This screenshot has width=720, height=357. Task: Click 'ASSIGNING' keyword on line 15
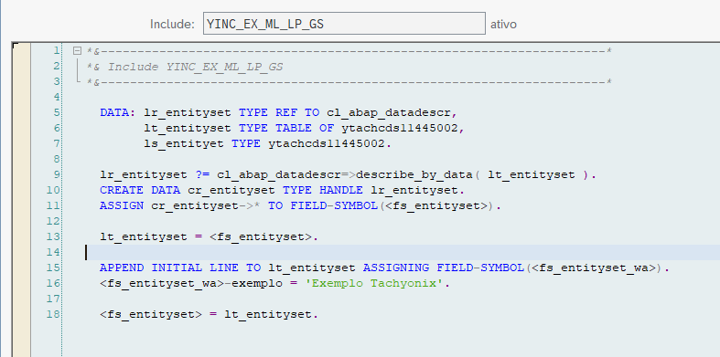click(x=396, y=268)
